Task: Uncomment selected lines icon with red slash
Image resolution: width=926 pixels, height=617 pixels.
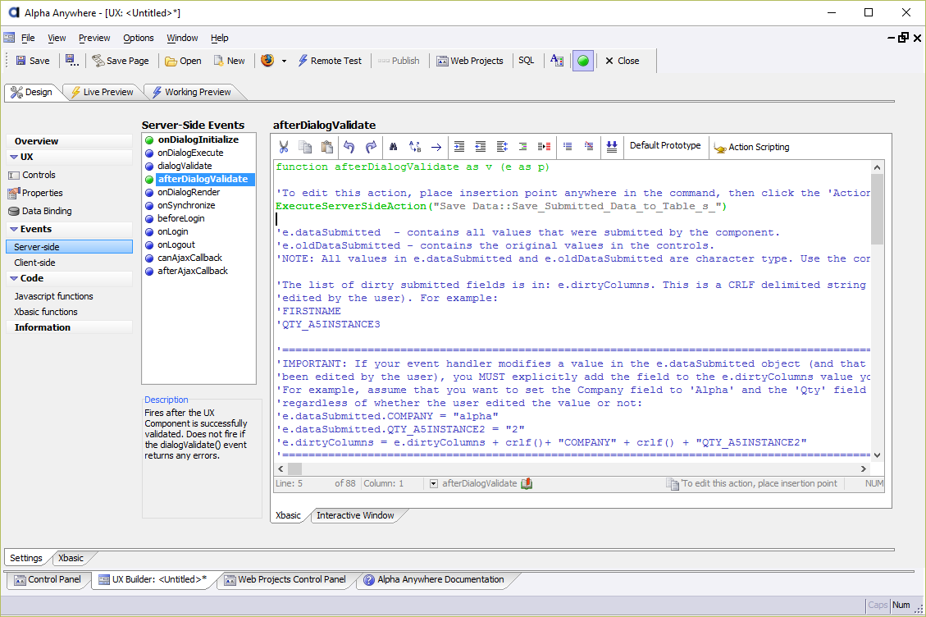Action: [x=589, y=147]
